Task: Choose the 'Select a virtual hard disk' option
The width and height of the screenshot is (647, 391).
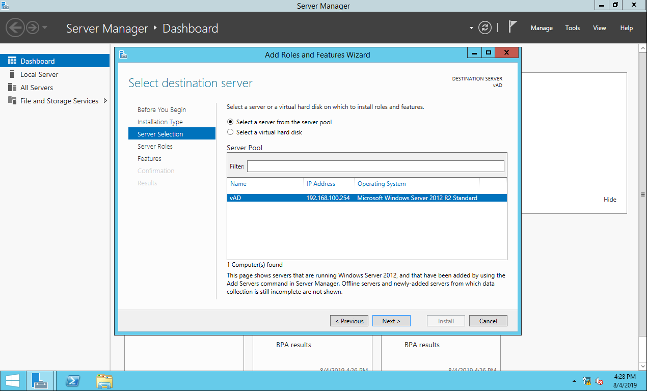Action: (230, 132)
